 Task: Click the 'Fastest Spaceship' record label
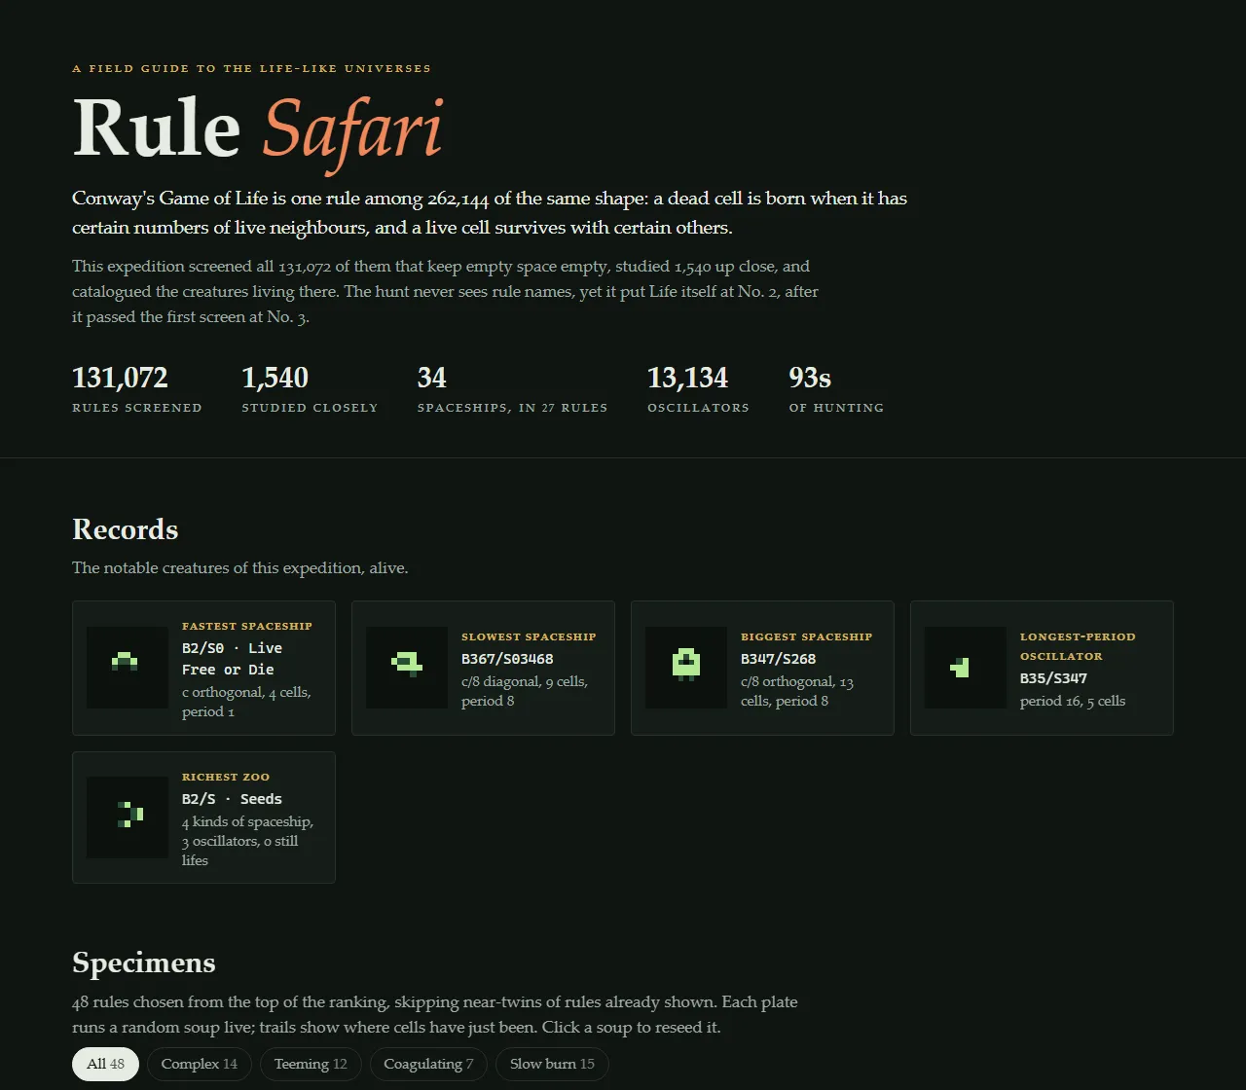click(247, 626)
